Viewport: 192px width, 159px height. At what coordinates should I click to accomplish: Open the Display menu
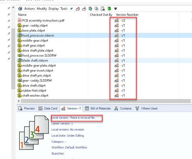click(x=54, y=9)
